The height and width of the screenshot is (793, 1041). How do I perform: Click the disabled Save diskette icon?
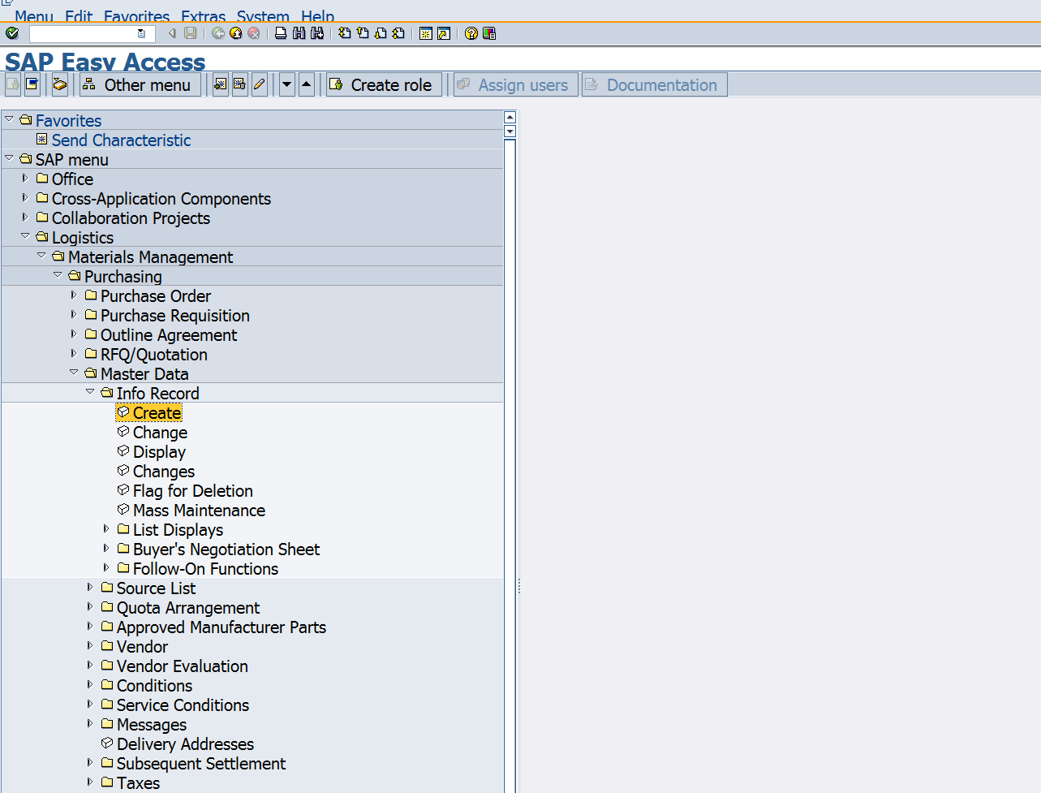191,33
